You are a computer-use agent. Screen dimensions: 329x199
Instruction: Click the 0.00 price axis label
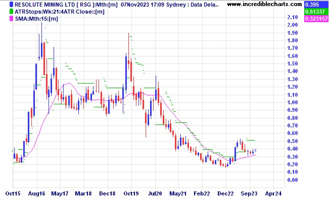coord(293,180)
